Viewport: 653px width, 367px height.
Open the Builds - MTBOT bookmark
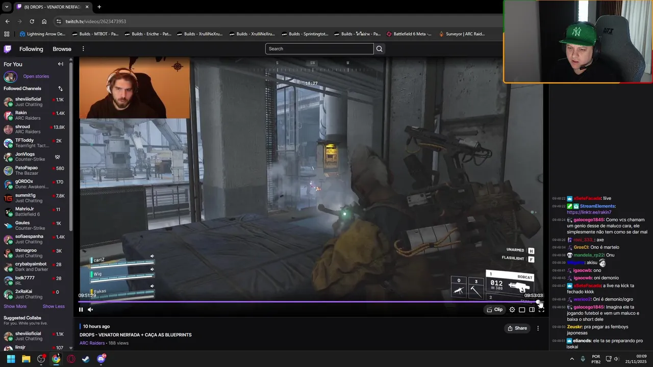(95, 34)
